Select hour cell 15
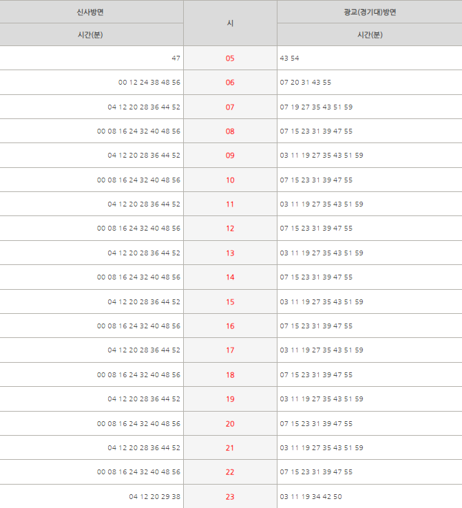462x508 pixels. (x=230, y=301)
